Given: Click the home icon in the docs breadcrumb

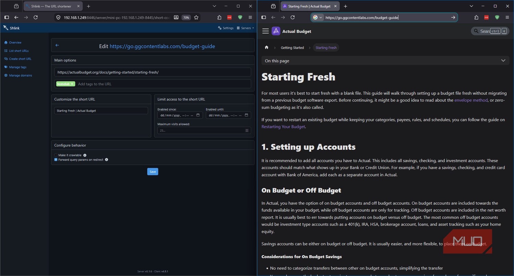Looking at the screenshot, I should pyautogui.click(x=267, y=48).
